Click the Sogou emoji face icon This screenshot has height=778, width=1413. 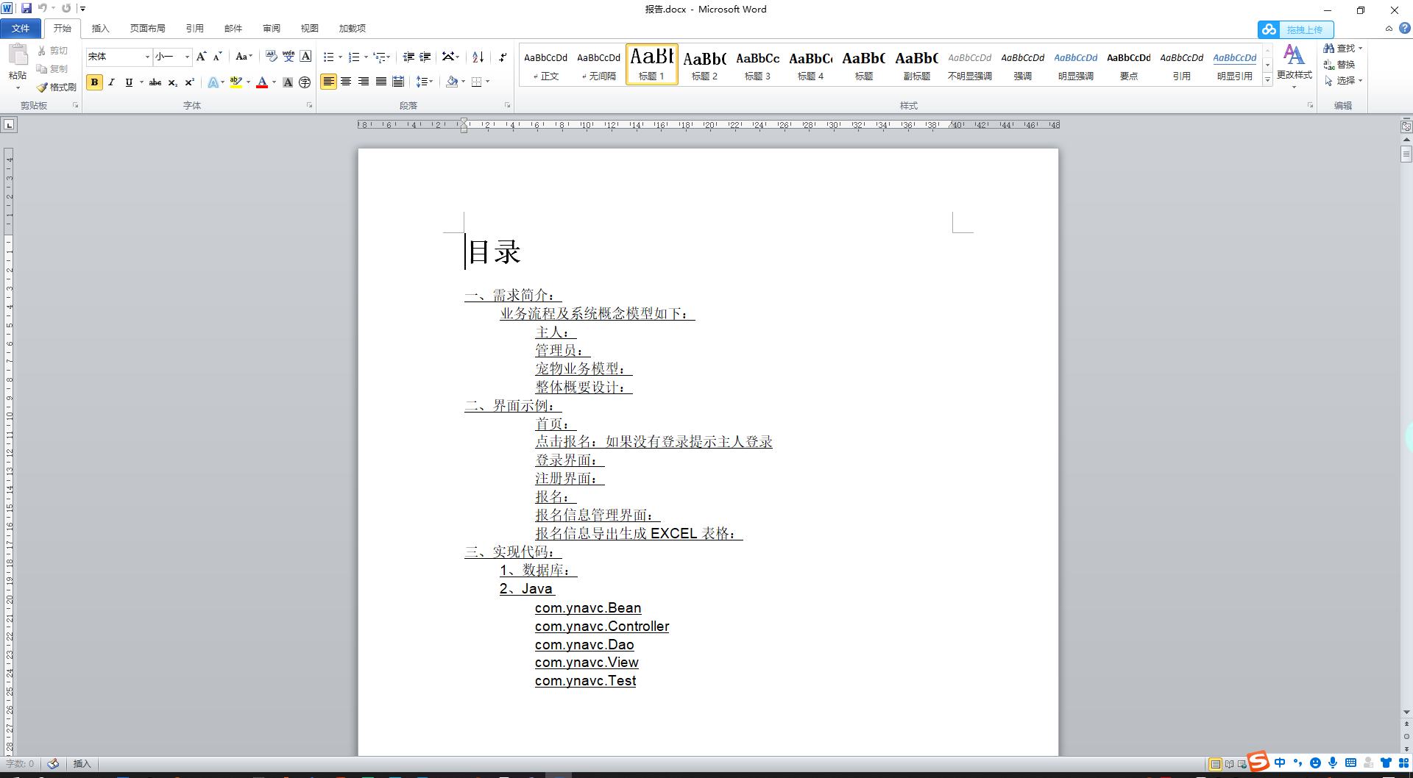(x=1315, y=763)
